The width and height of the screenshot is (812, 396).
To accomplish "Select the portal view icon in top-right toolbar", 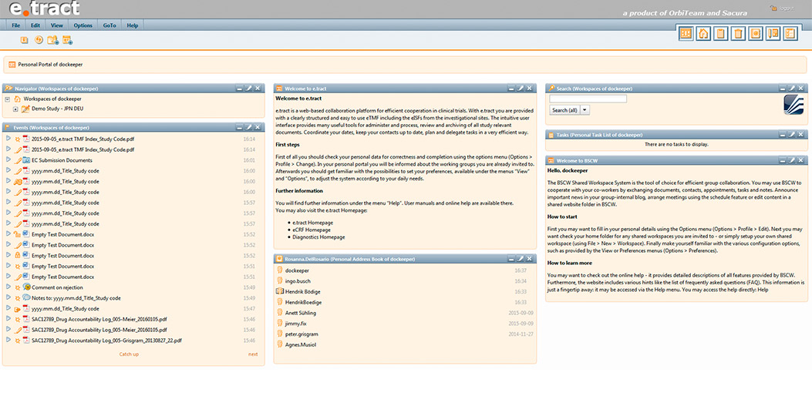I will coord(686,33).
